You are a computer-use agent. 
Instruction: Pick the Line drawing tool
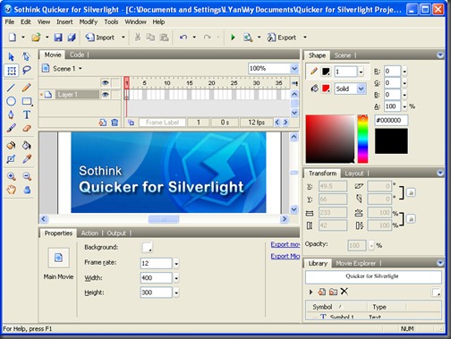[x=11, y=88]
